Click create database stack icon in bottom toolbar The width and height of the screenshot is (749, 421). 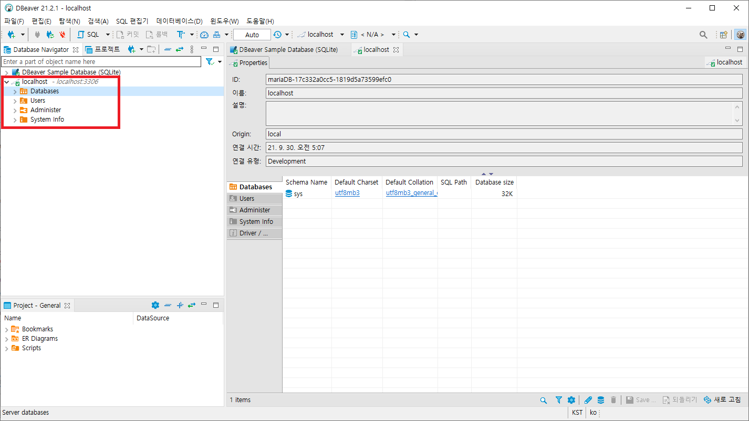tap(601, 400)
